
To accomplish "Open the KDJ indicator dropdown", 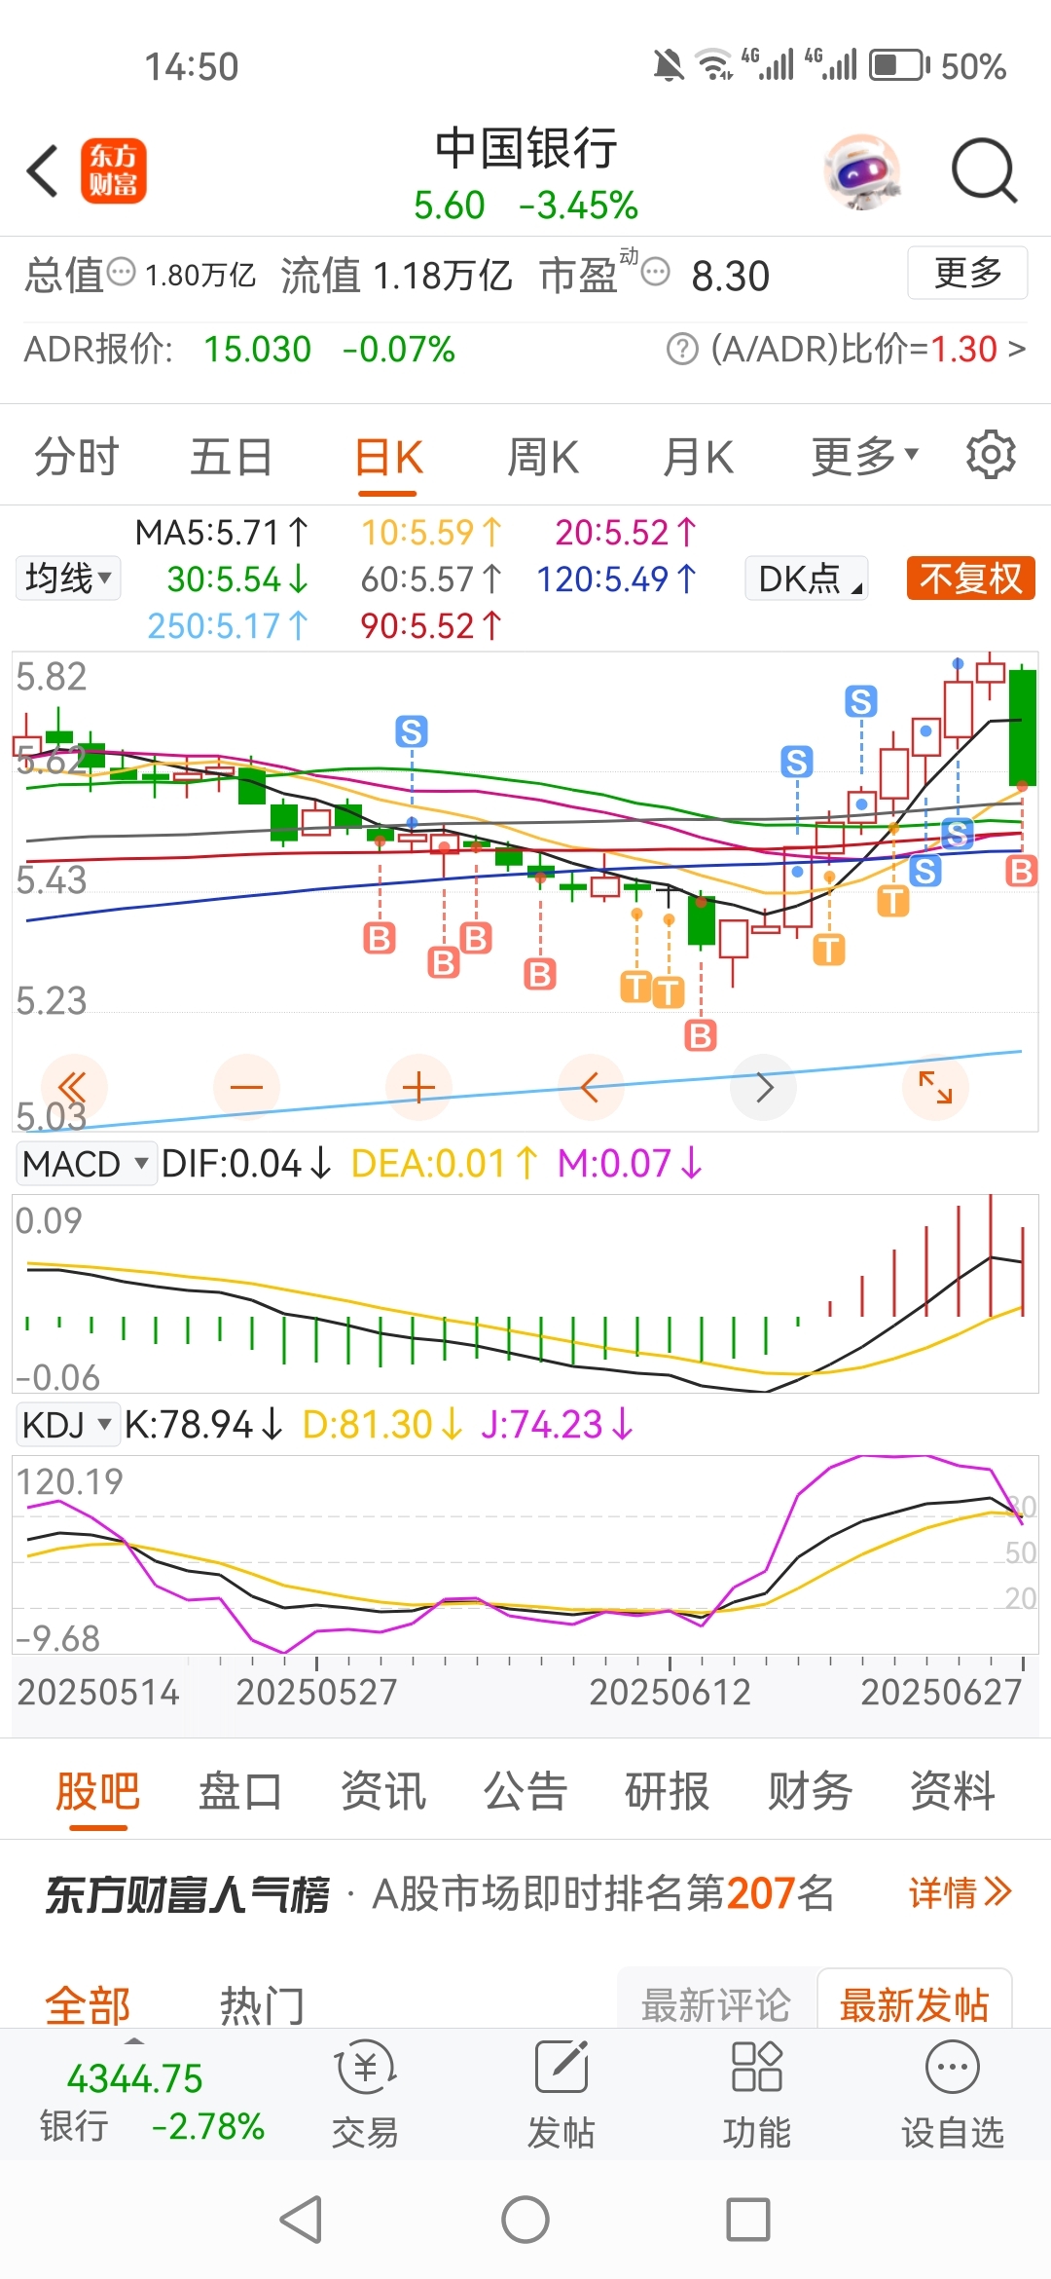I will coord(67,1425).
